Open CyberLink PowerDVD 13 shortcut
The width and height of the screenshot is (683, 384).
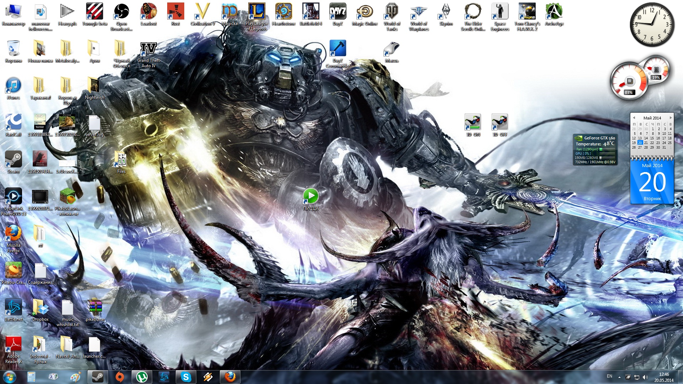click(14, 202)
